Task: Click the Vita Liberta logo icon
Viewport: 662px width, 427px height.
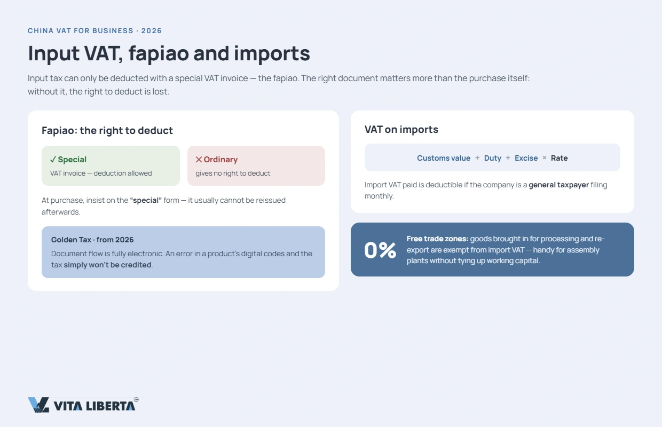Action: point(38,405)
